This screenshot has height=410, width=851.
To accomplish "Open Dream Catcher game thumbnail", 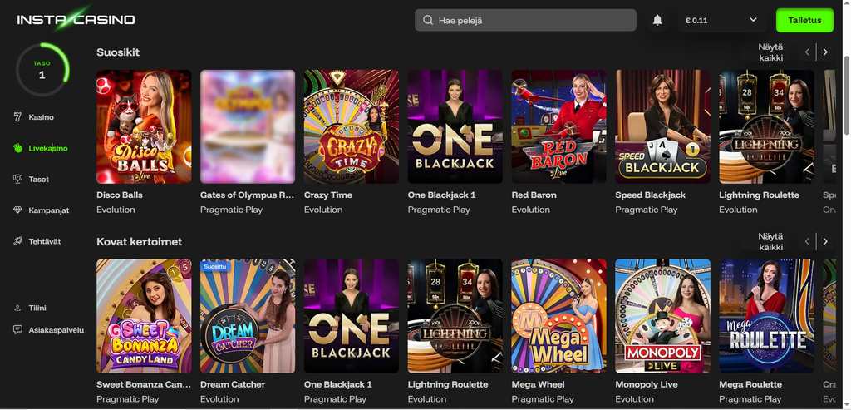I will (248, 316).
